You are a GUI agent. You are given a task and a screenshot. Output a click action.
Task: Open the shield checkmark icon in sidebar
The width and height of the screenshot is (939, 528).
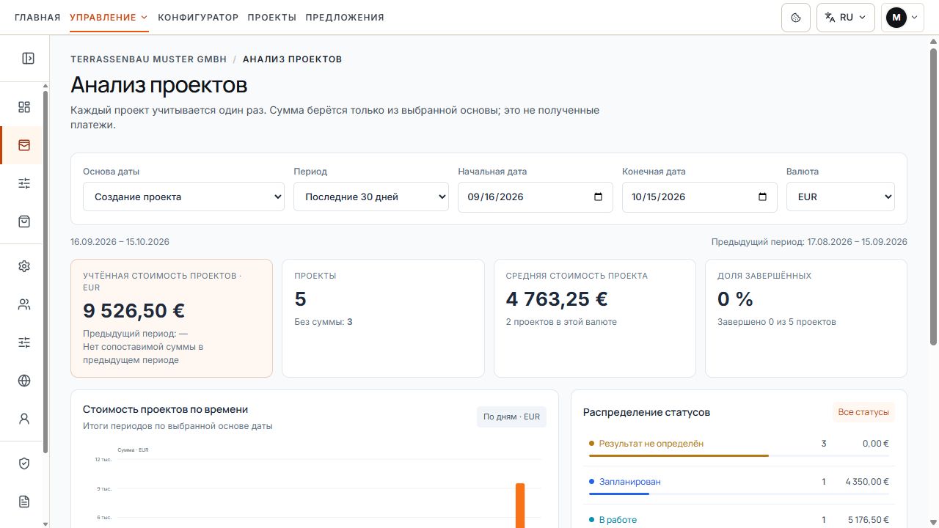pos(24,463)
